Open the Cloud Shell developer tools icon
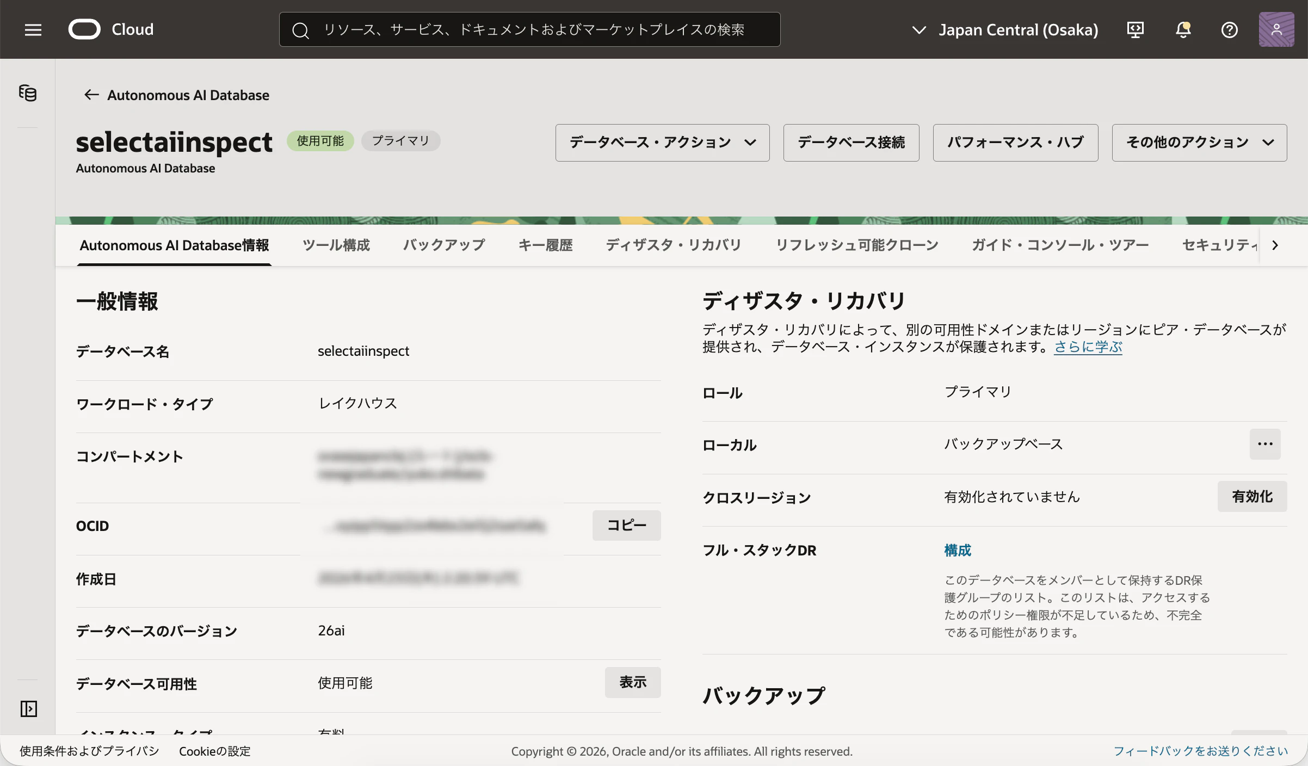The height and width of the screenshot is (766, 1308). point(1136,29)
